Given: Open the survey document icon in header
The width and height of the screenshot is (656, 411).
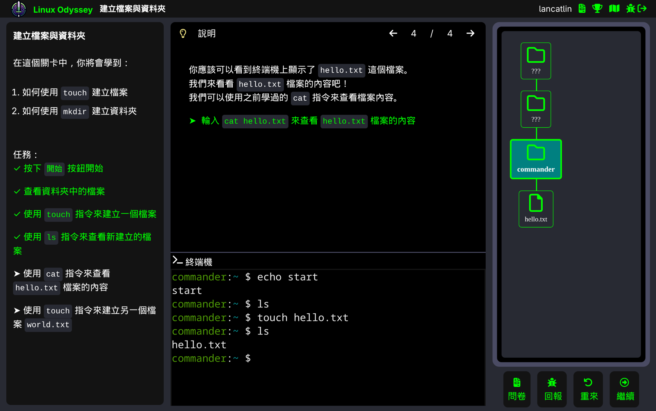Looking at the screenshot, I should 582,9.
